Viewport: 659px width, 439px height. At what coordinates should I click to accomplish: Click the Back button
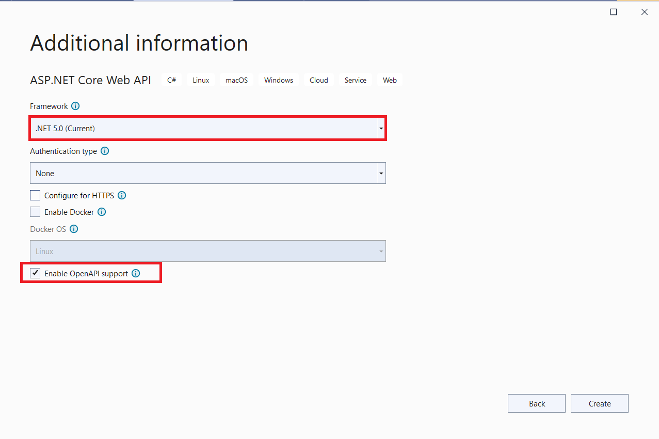point(536,403)
